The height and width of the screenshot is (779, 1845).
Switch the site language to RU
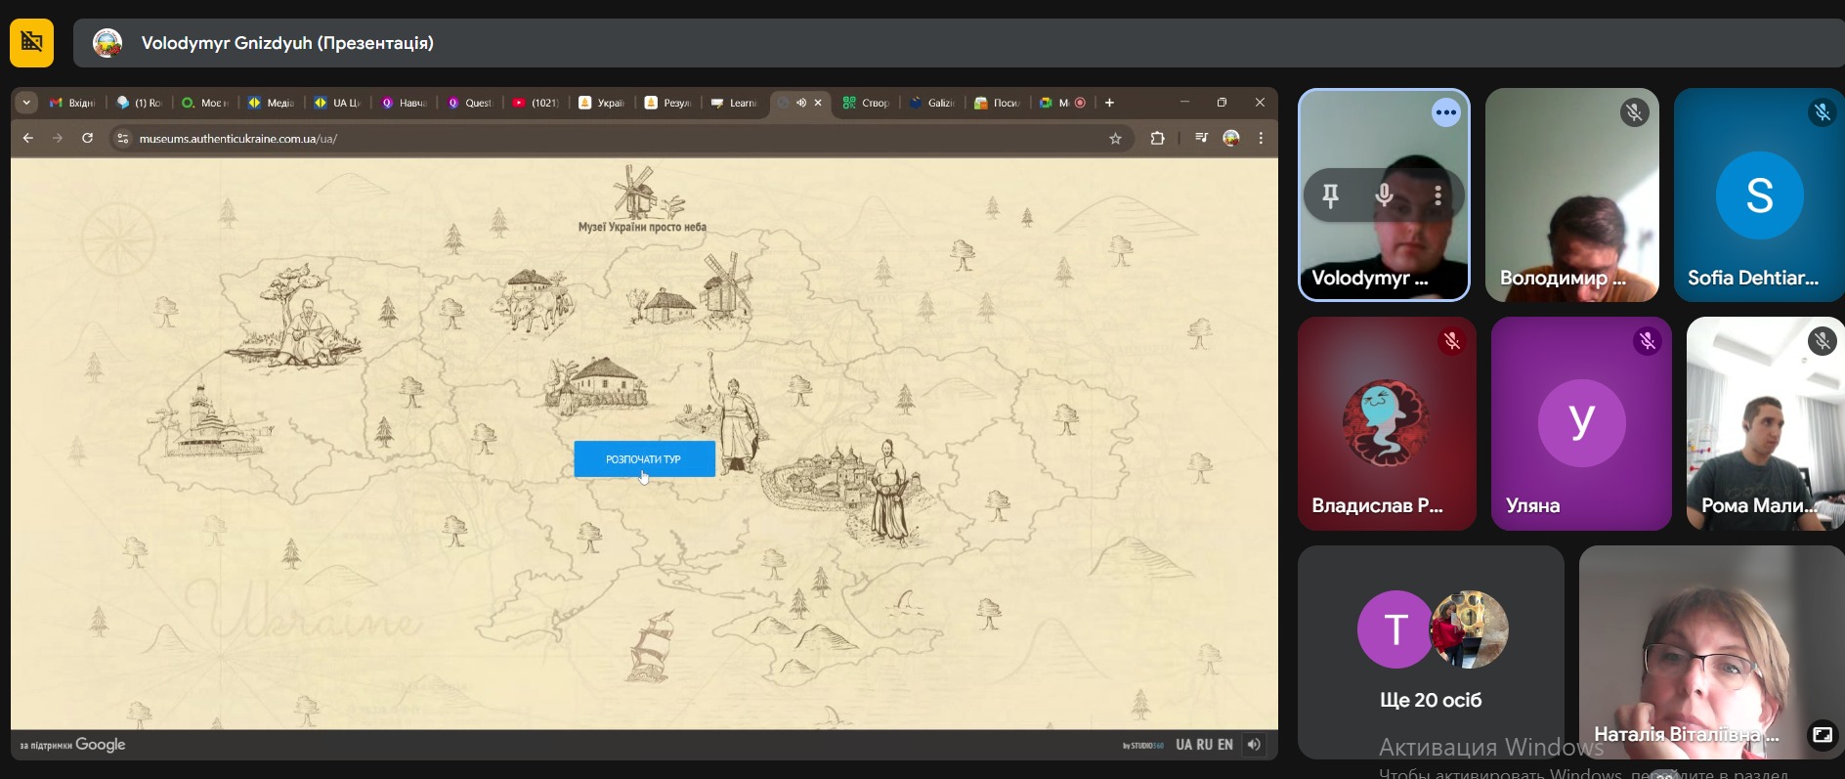[1204, 745]
